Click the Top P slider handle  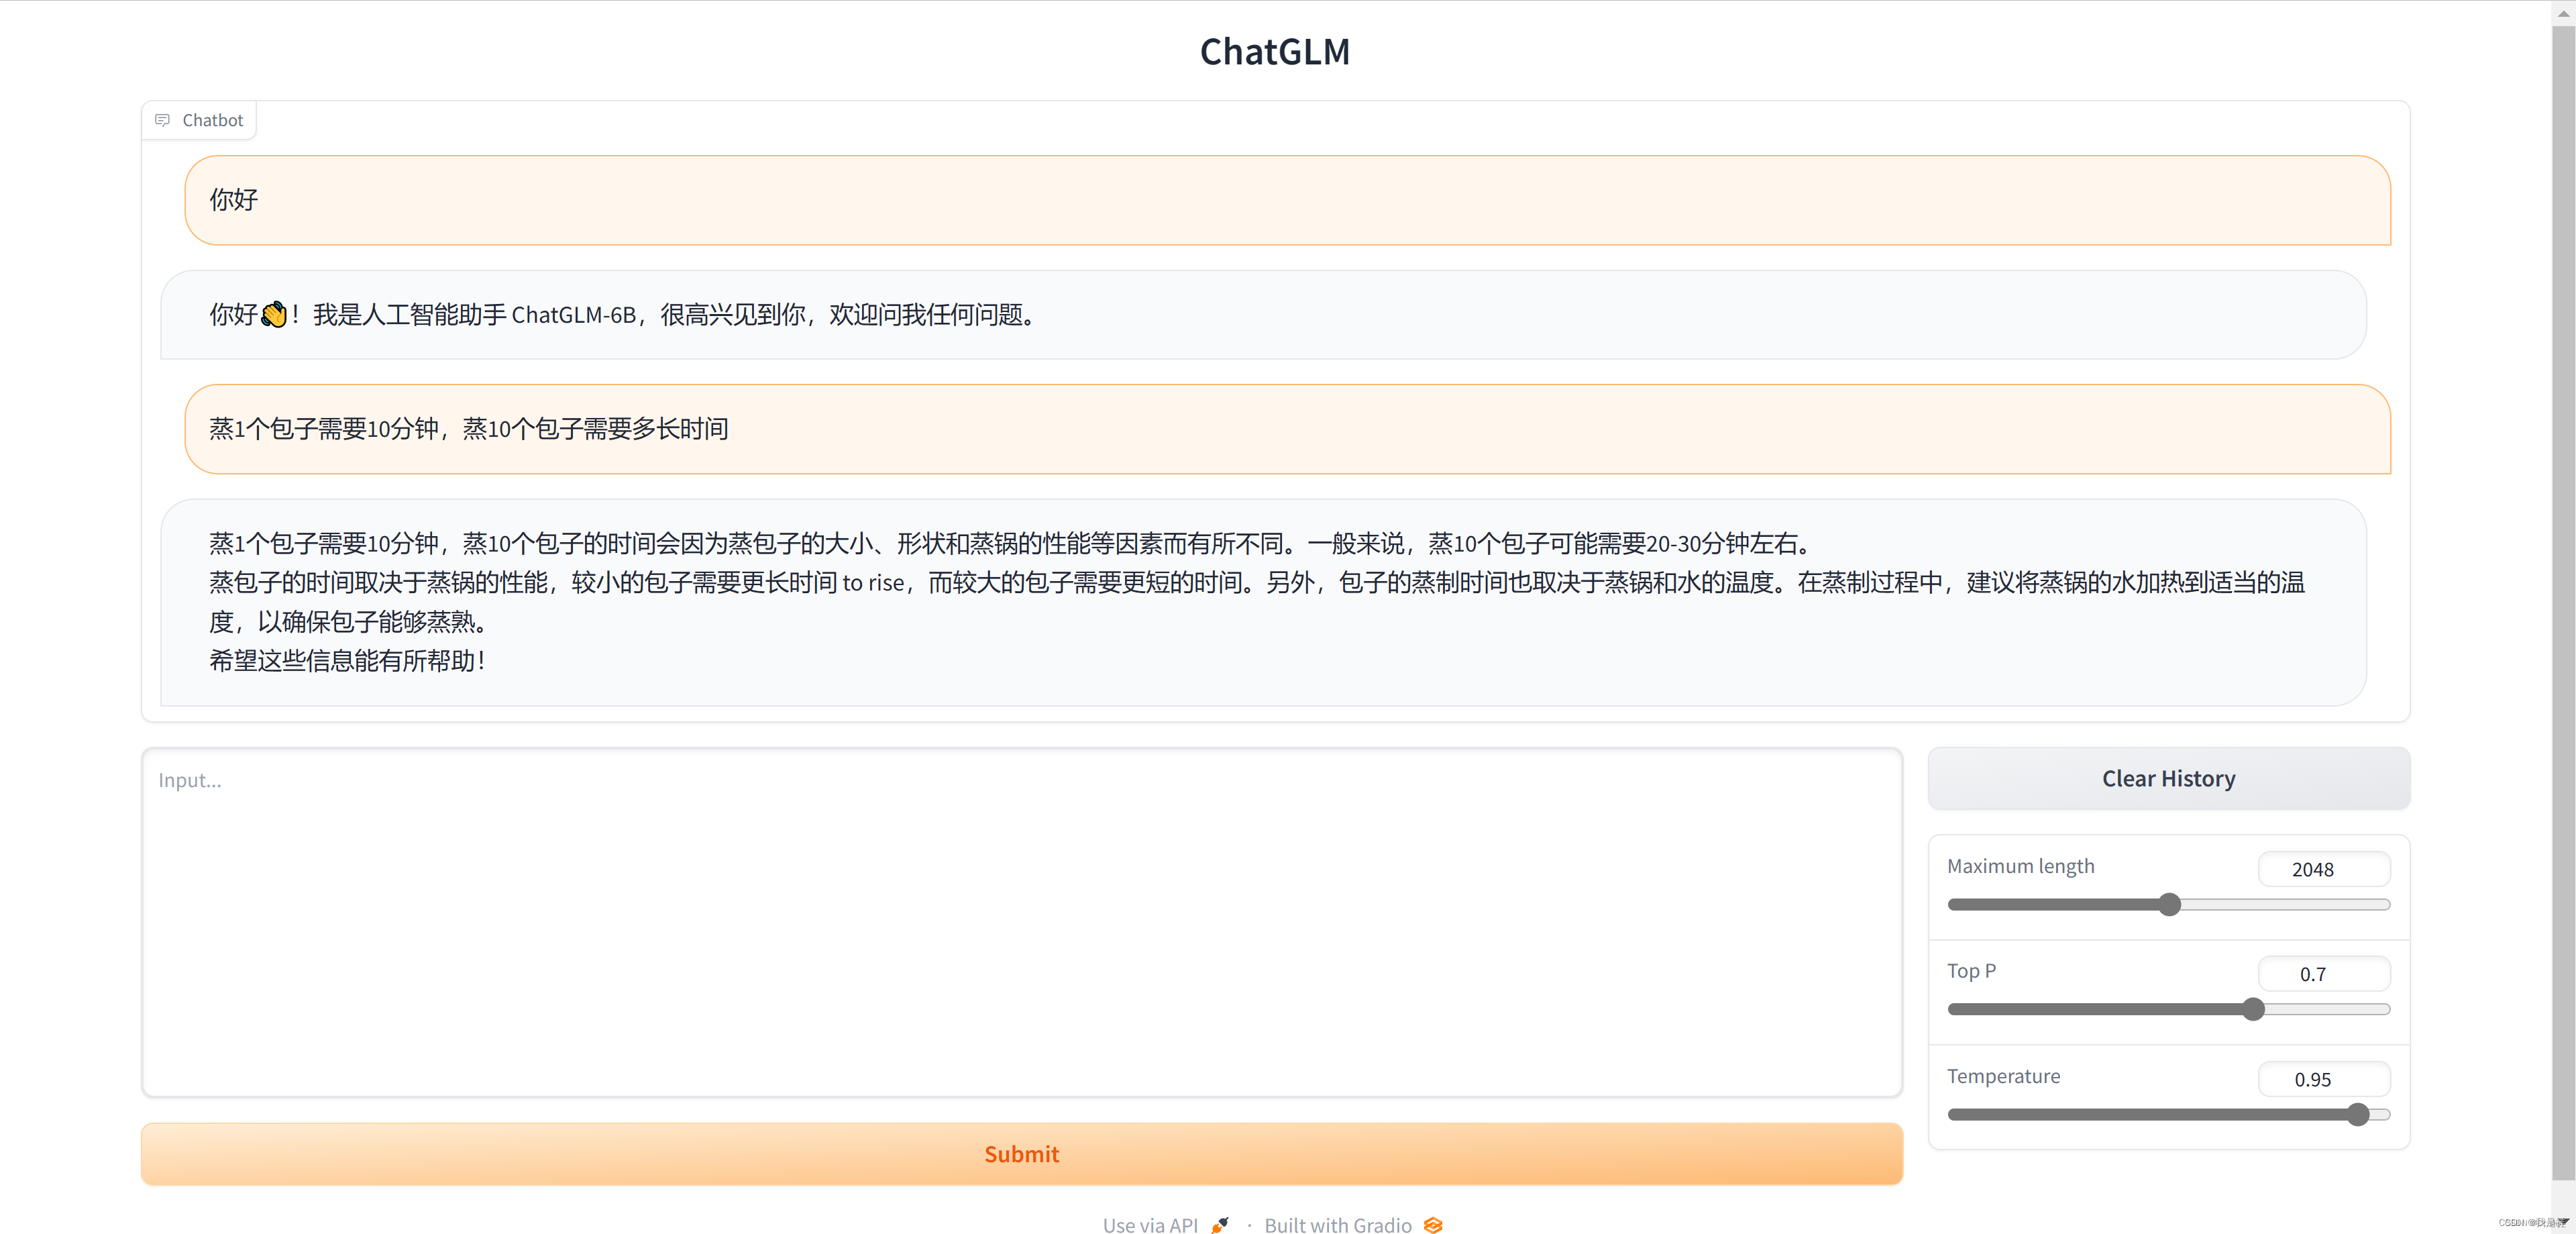(2253, 1009)
